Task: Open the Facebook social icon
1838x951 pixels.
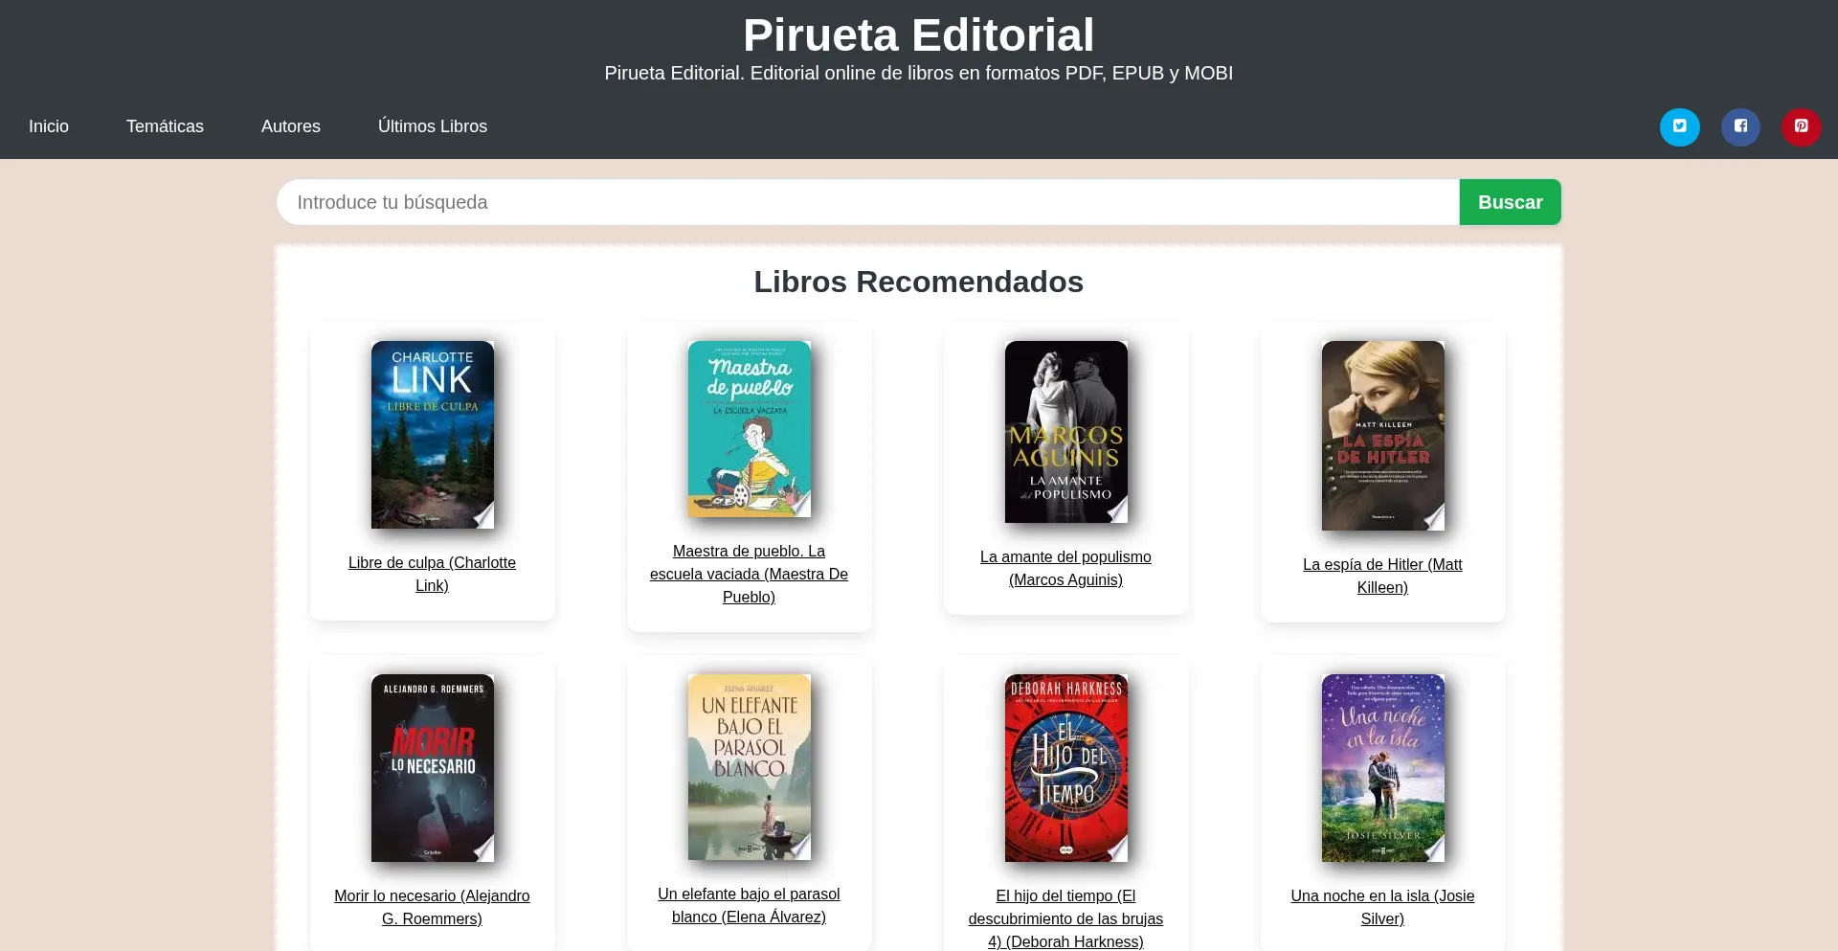Action: 1740,126
